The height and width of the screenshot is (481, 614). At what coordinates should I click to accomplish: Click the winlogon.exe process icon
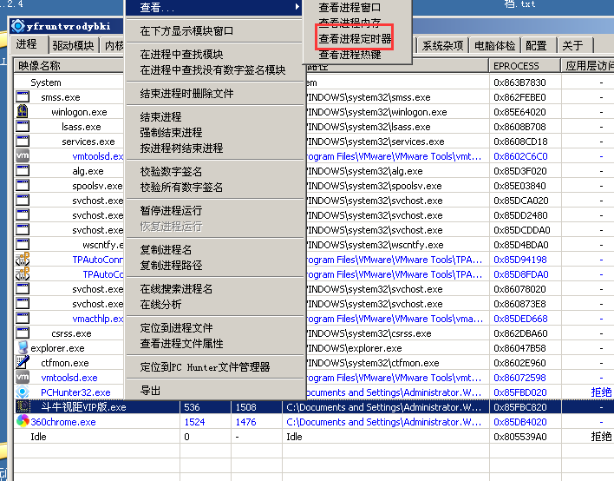[23, 112]
